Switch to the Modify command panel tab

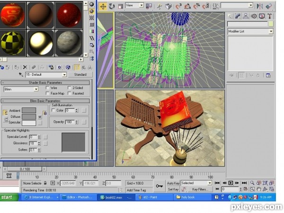(x=238, y=16)
